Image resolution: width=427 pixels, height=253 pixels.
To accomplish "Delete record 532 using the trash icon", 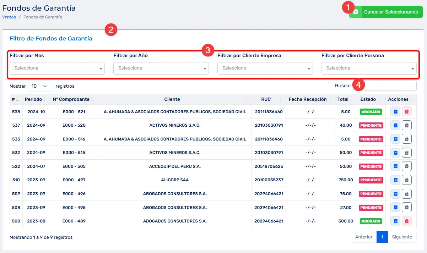I will pyautogui.click(x=407, y=153).
